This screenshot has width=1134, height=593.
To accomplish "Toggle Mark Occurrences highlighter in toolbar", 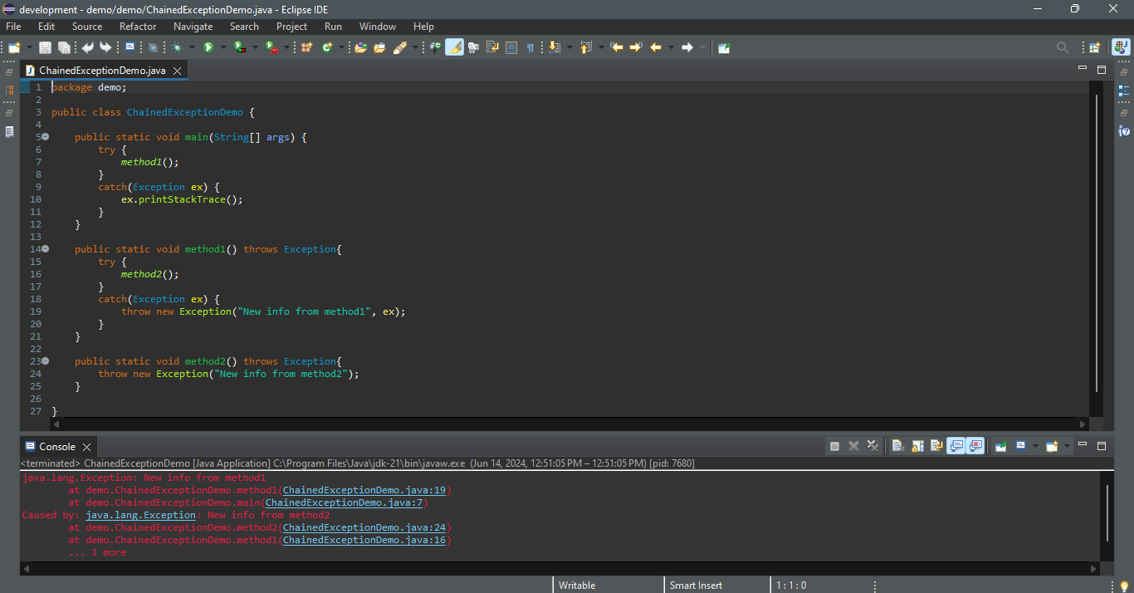I will (454, 47).
